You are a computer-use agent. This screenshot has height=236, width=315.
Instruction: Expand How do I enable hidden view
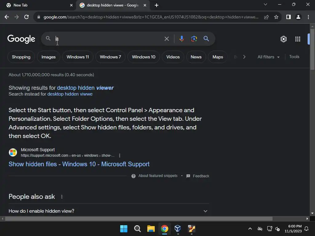coord(109,211)
